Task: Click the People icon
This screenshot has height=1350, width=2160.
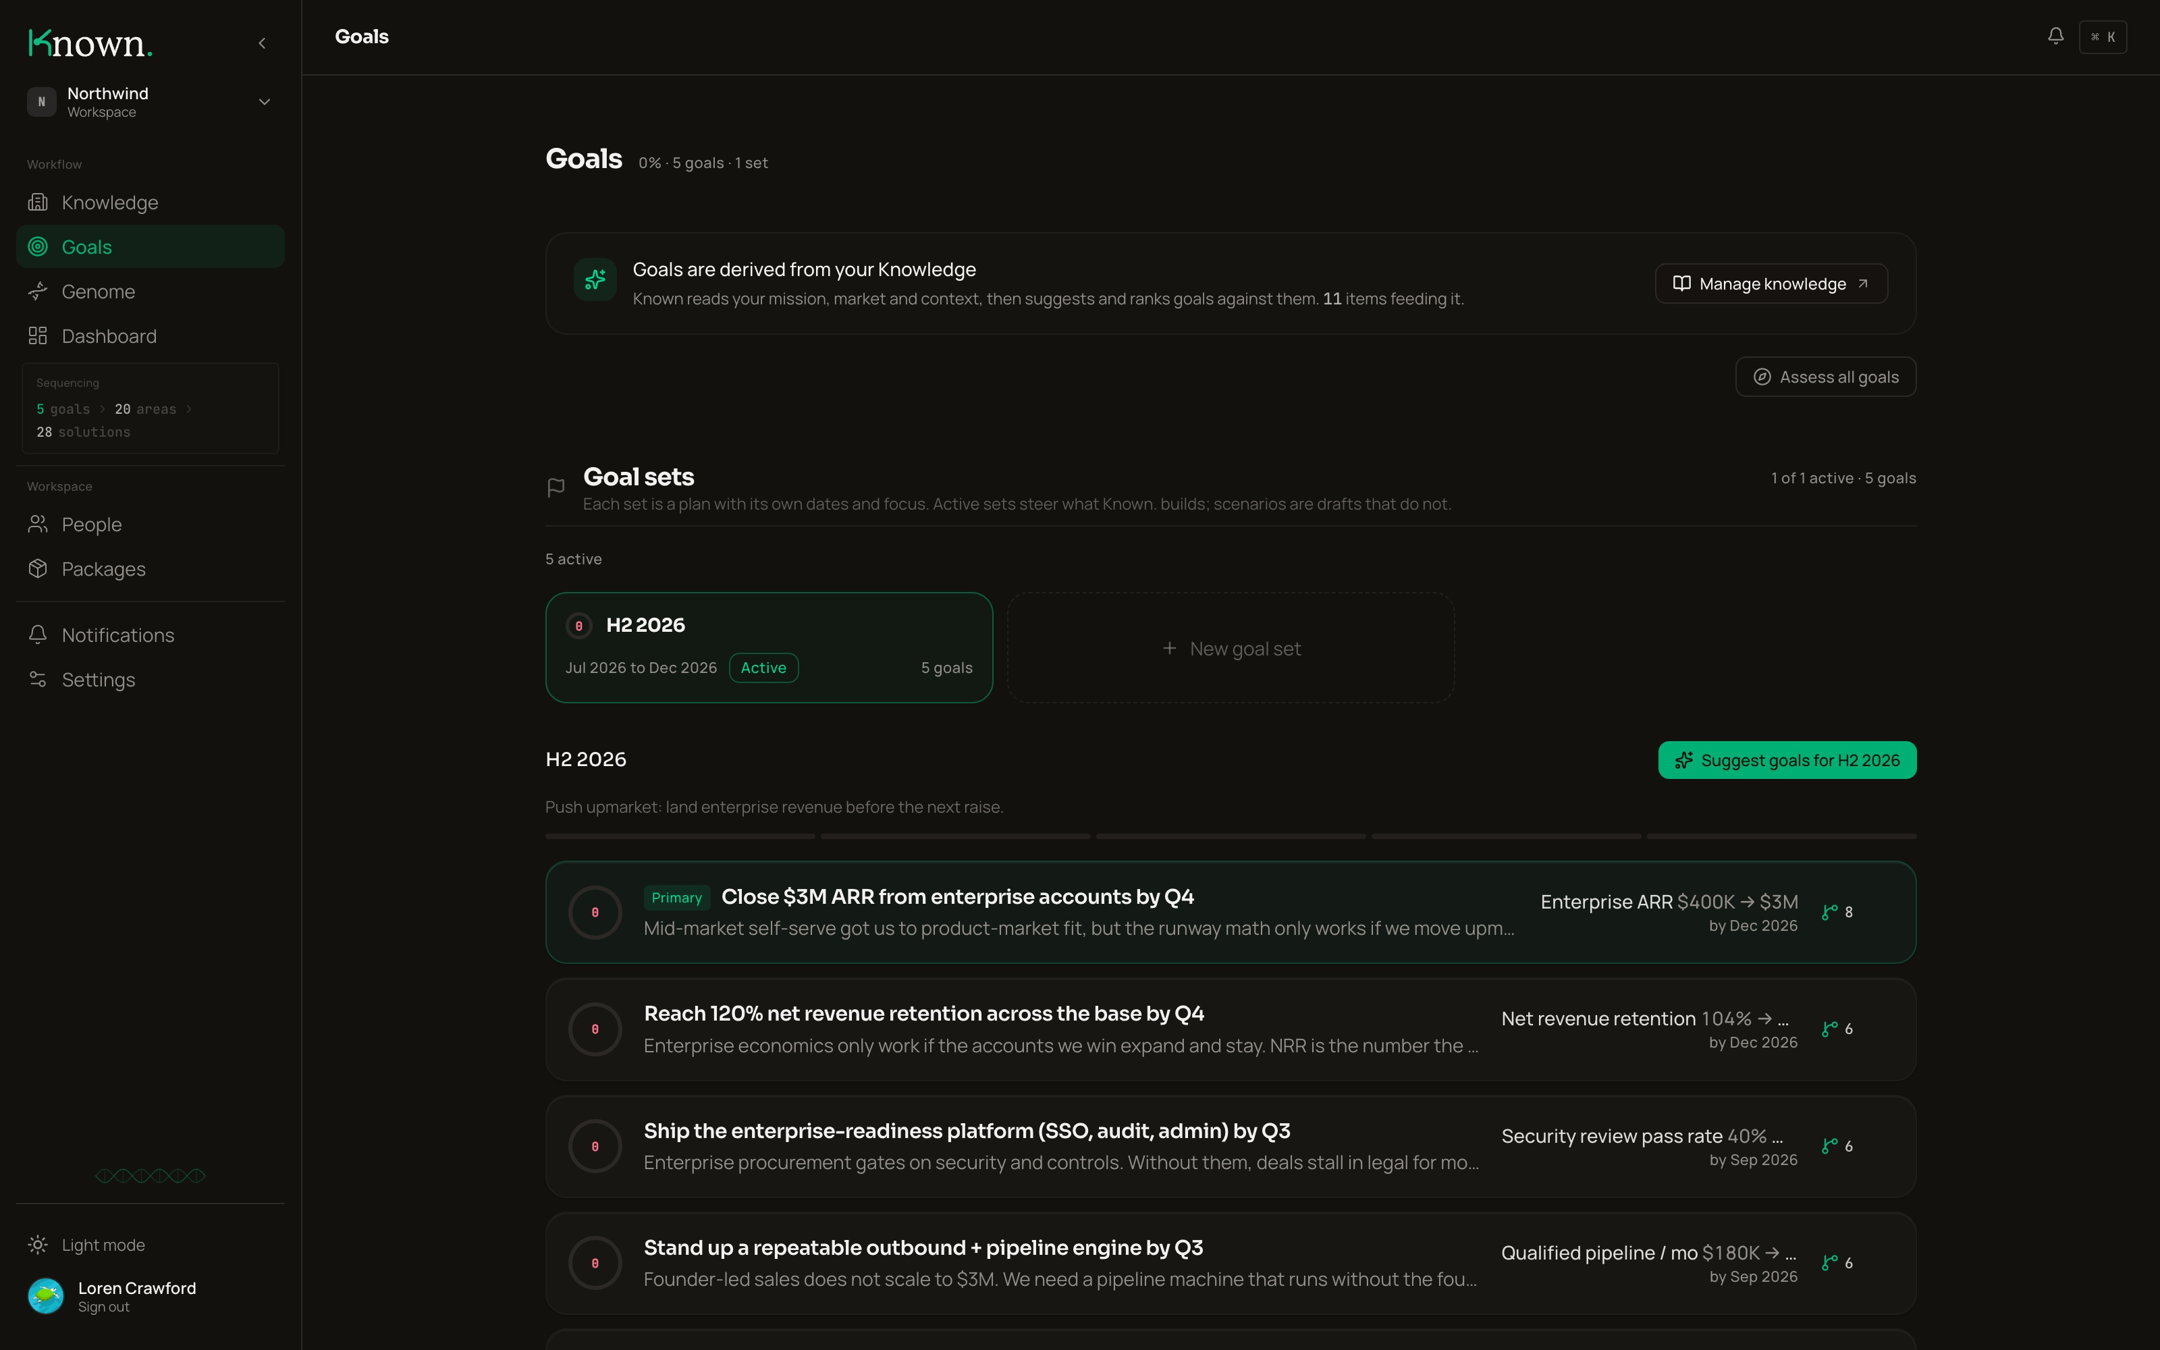Action: point(38,524)
